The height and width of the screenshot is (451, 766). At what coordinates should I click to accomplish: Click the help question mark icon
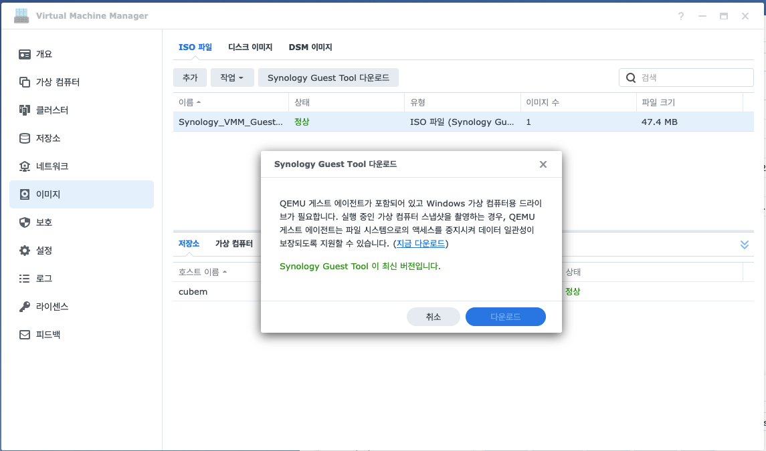pyautogui.click(x=680, y=16)
